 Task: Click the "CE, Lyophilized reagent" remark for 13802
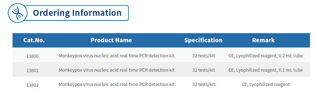point(266,84)
